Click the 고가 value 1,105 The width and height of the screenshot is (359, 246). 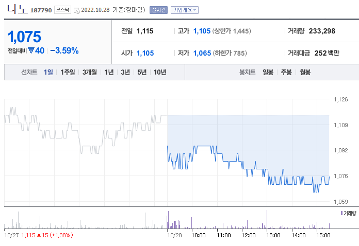[202, 31]
